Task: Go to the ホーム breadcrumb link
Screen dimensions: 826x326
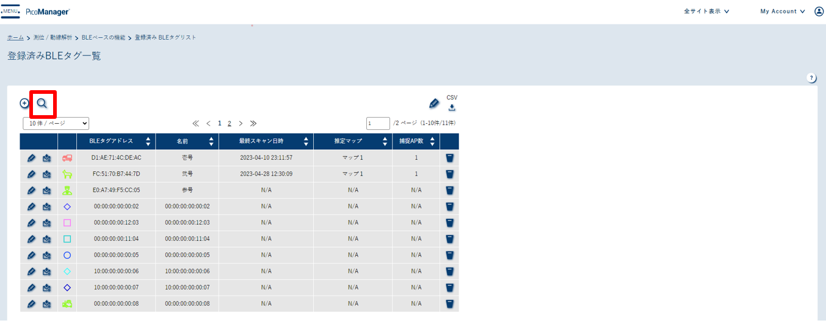Action: (15, 38)
